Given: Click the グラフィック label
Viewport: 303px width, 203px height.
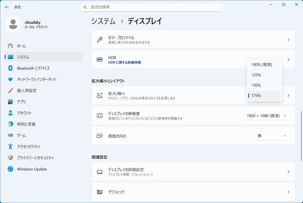Looking at the screenshot, I should pyautogui.click(x=116, y=192).
